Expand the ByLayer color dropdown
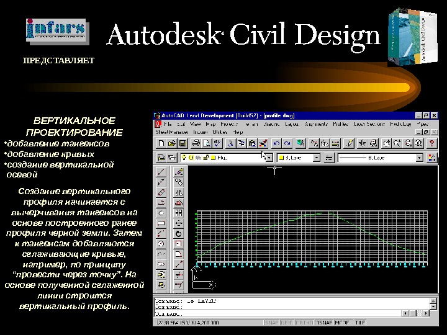 317,158
